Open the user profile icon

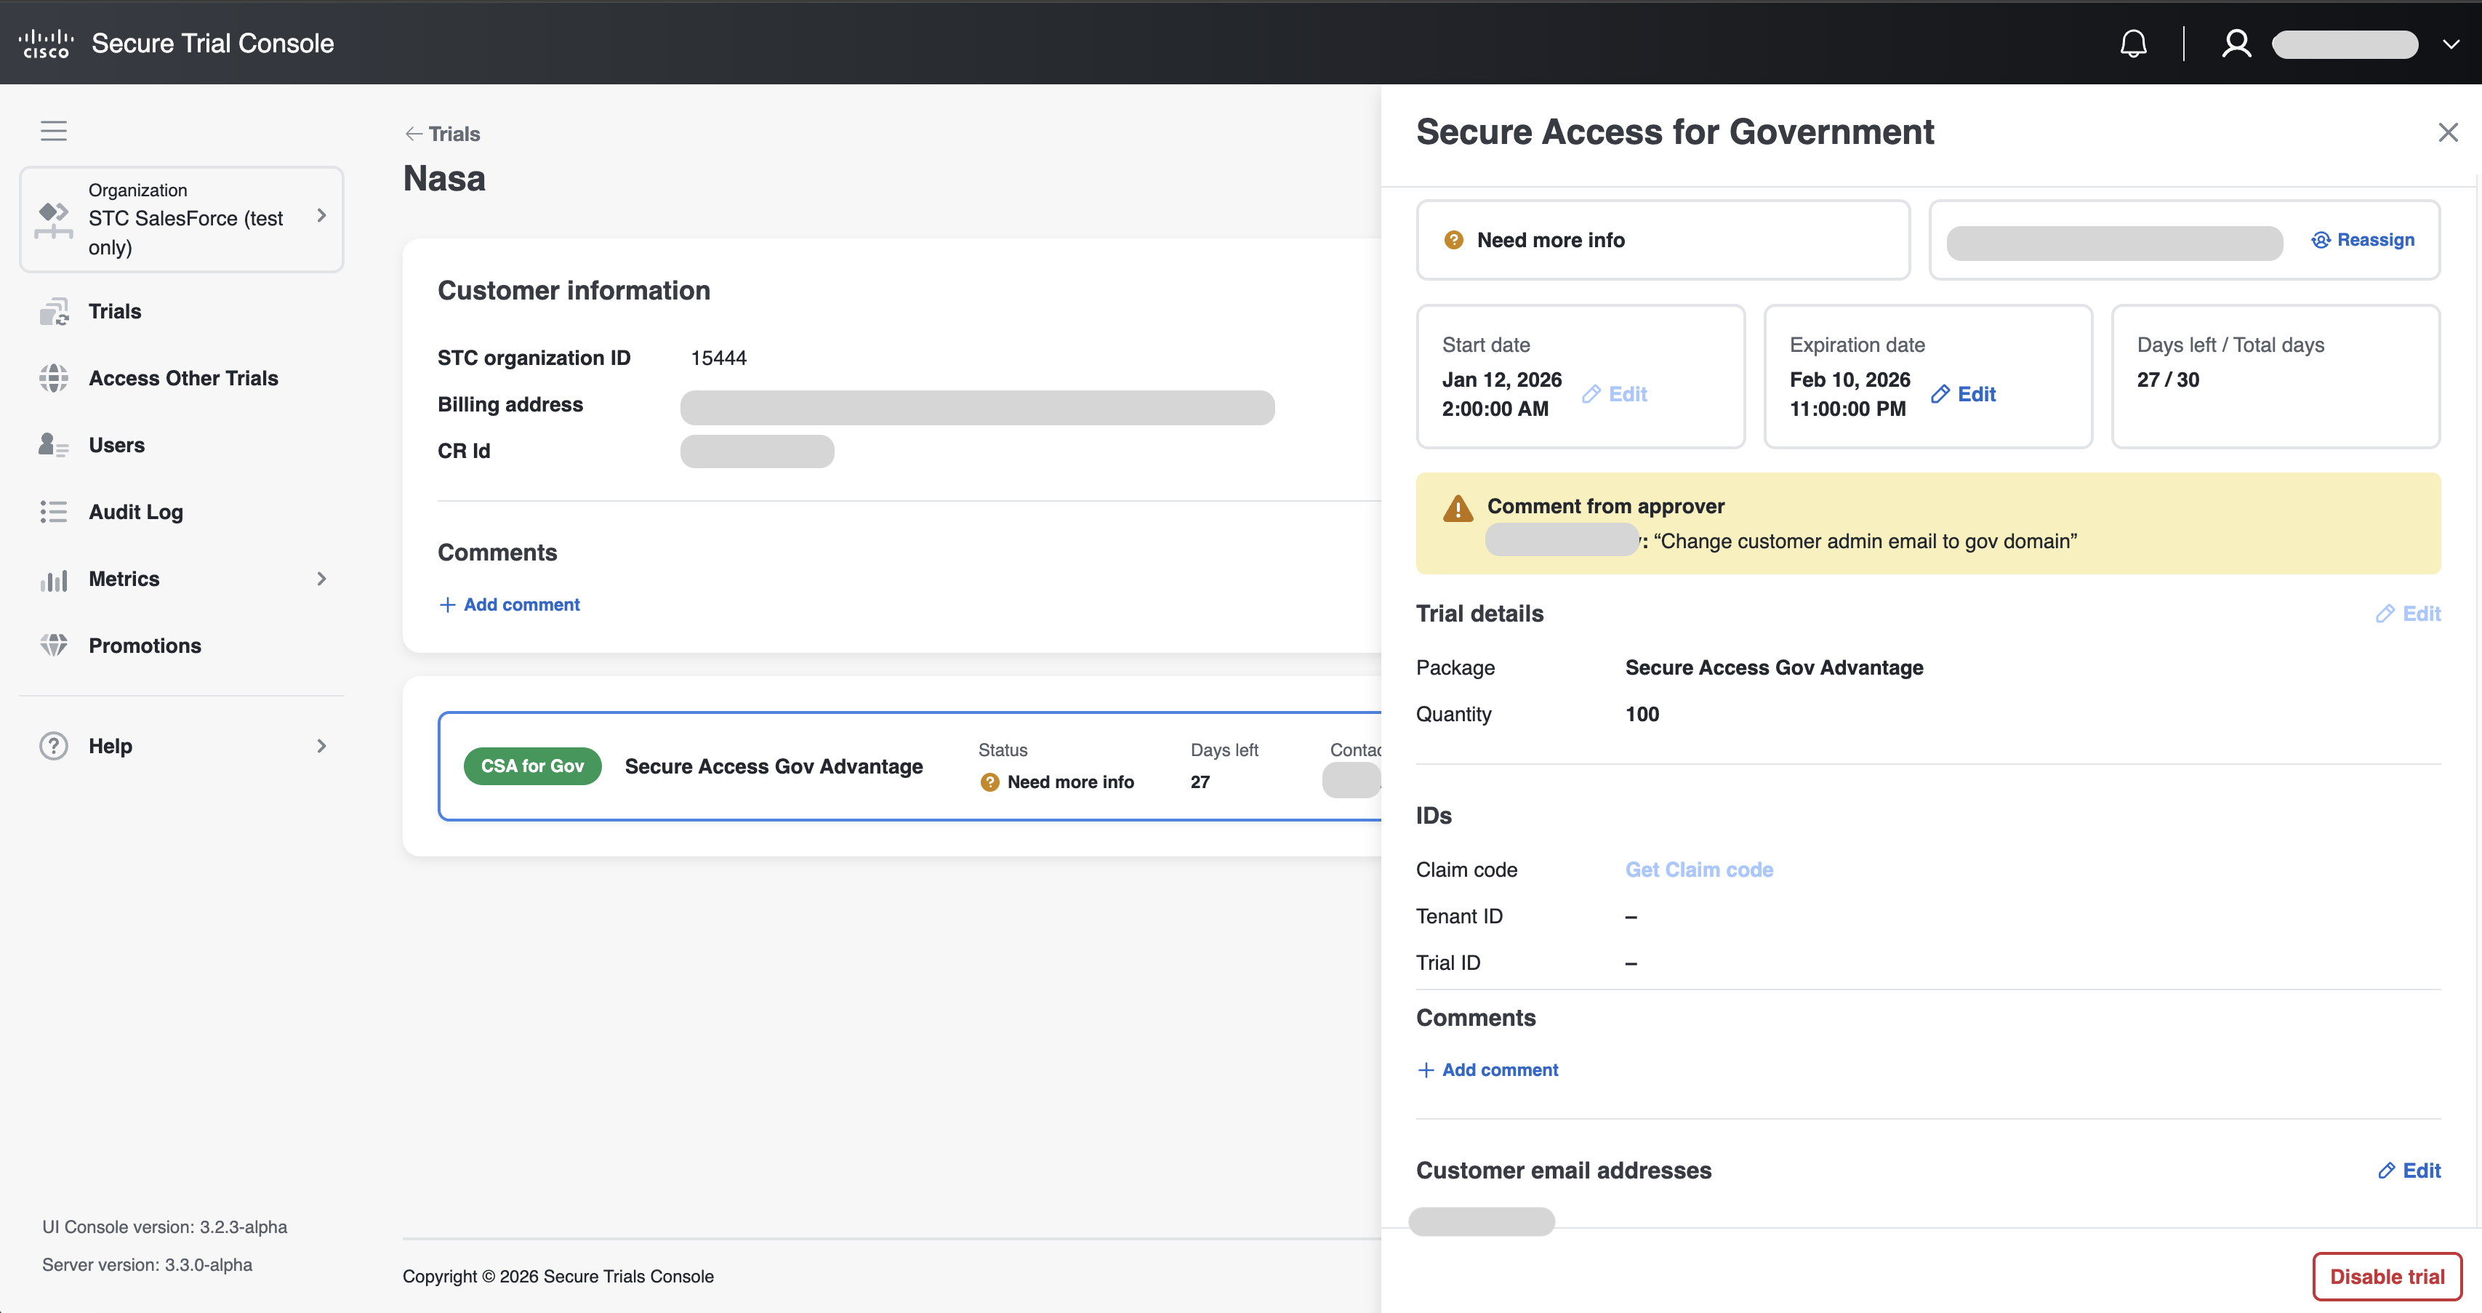[x=2236, y=44]
